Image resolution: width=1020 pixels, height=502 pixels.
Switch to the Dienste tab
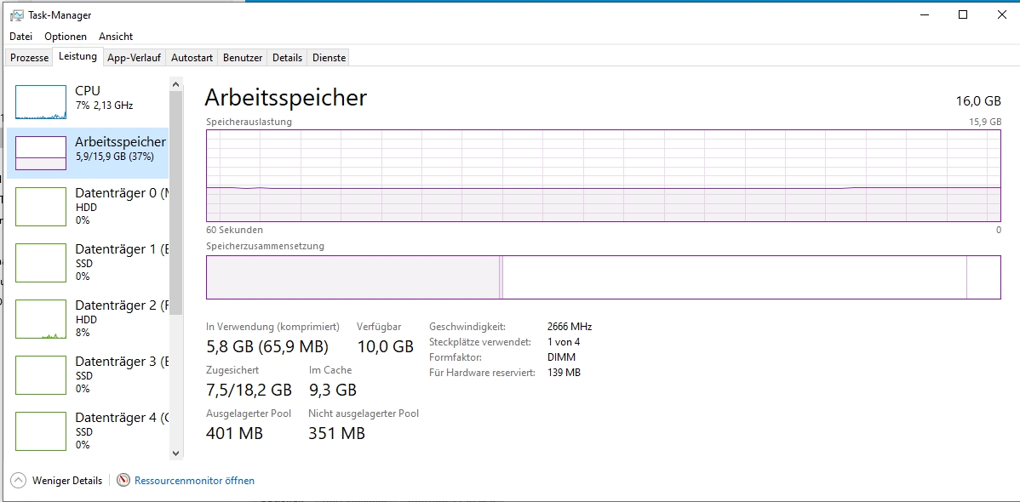(329, 58)
